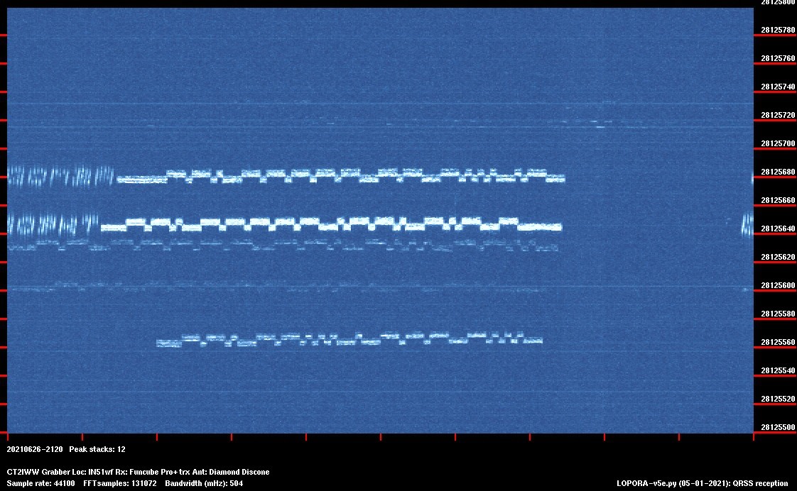The height and width of the screenshot is (491, 797).
Task: Click the 28125620 frequency label
Action: pos(778,258)
